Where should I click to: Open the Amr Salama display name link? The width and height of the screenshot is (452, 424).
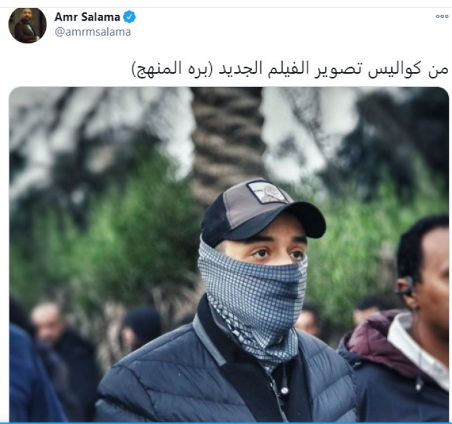click(87, 17)
